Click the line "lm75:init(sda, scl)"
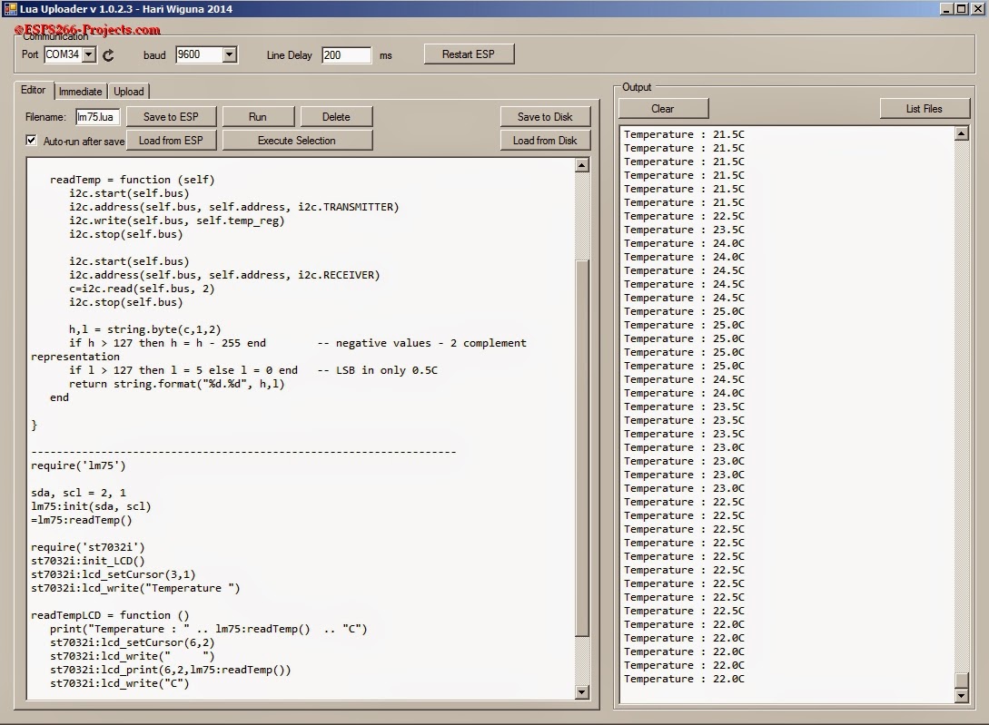 tap(91, 506)
